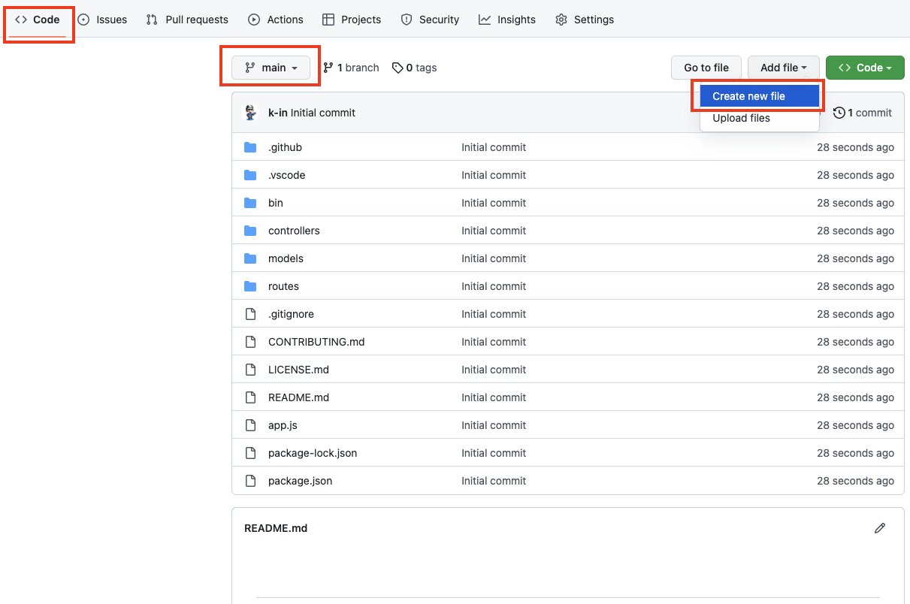Click the file icon beside .gitignore
Viewport: 910px width, 604px height.
pyautogui.click(x=250, y=314)
